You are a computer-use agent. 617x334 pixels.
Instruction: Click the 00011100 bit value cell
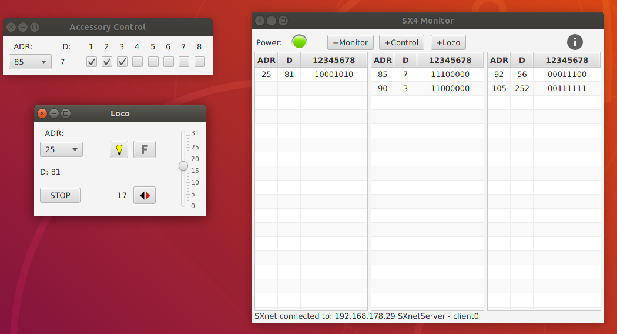coord(567,75)
